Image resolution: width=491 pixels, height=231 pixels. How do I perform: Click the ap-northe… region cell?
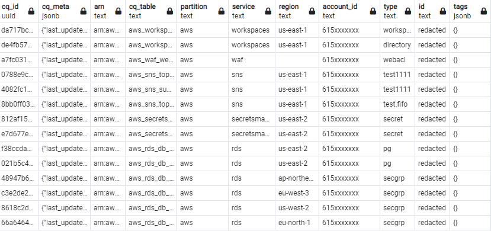pyautogui.click(x=297, y=178)
